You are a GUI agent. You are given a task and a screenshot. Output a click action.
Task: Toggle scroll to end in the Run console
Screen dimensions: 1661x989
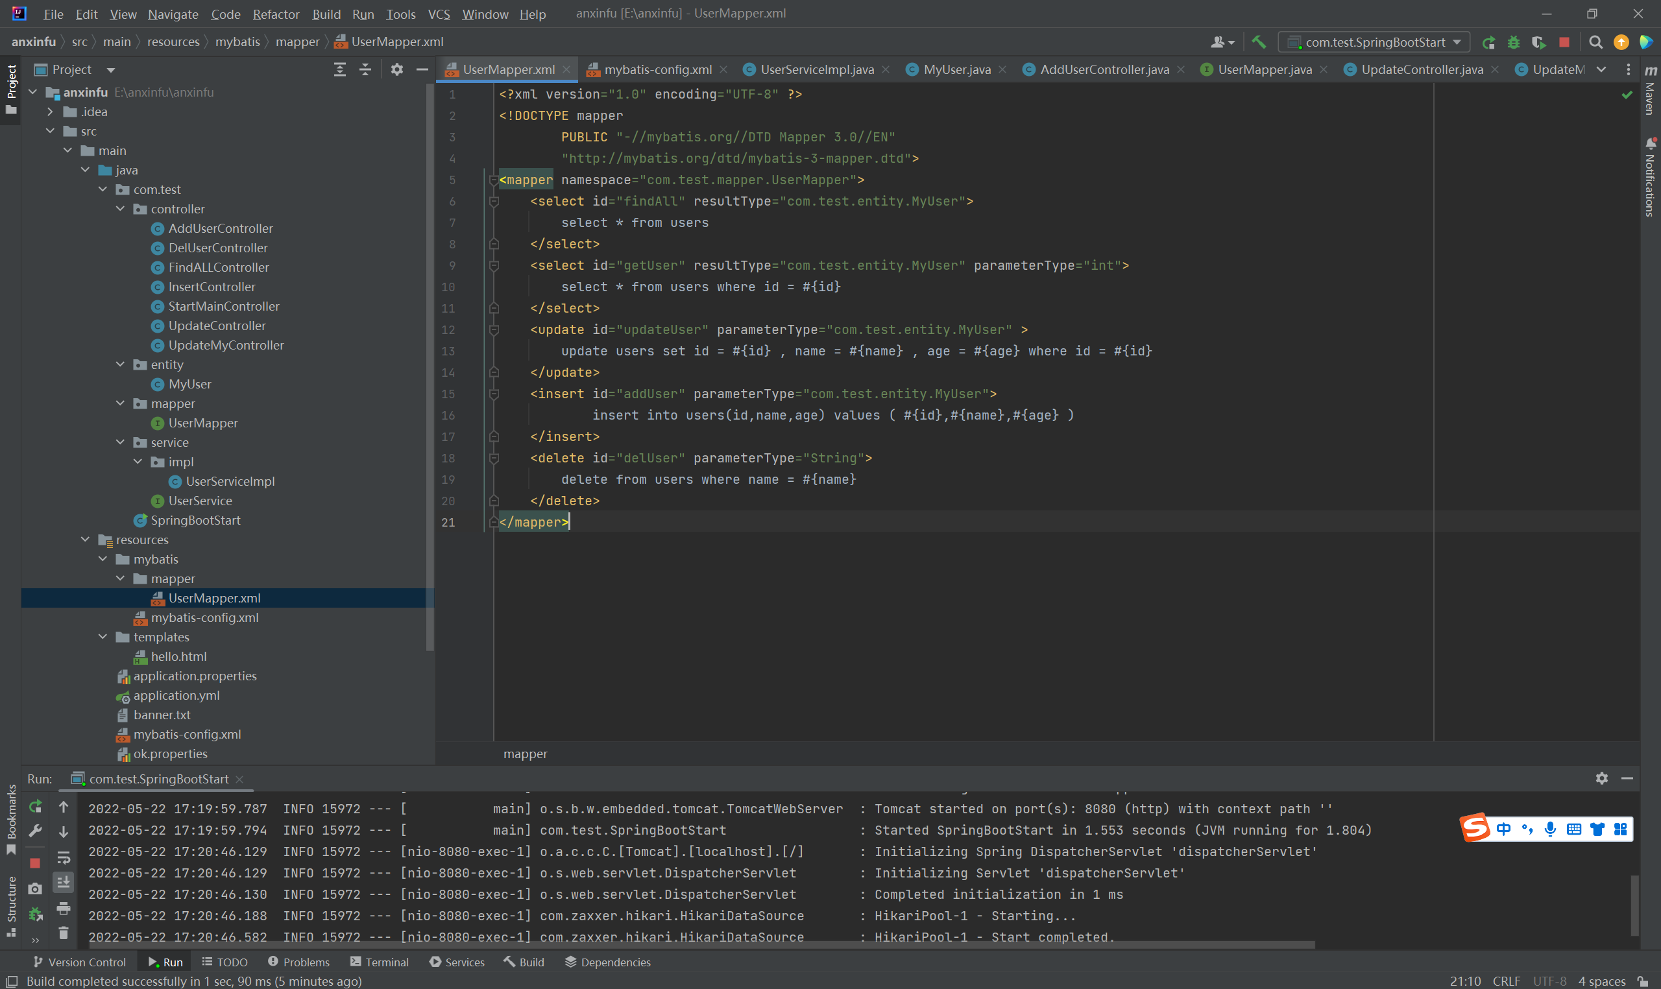point(64,883)
